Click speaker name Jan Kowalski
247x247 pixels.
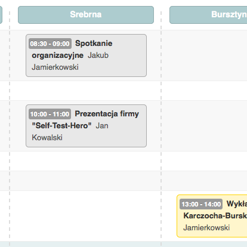pos(70,132)
